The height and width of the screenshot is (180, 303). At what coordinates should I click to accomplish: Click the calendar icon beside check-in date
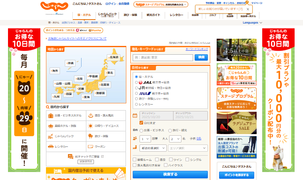coord(135,116)
